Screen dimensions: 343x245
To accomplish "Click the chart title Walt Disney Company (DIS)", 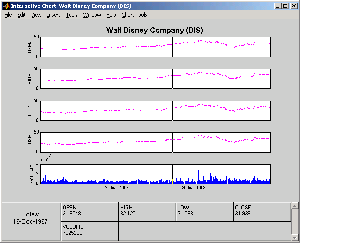I will coord(154,30).
